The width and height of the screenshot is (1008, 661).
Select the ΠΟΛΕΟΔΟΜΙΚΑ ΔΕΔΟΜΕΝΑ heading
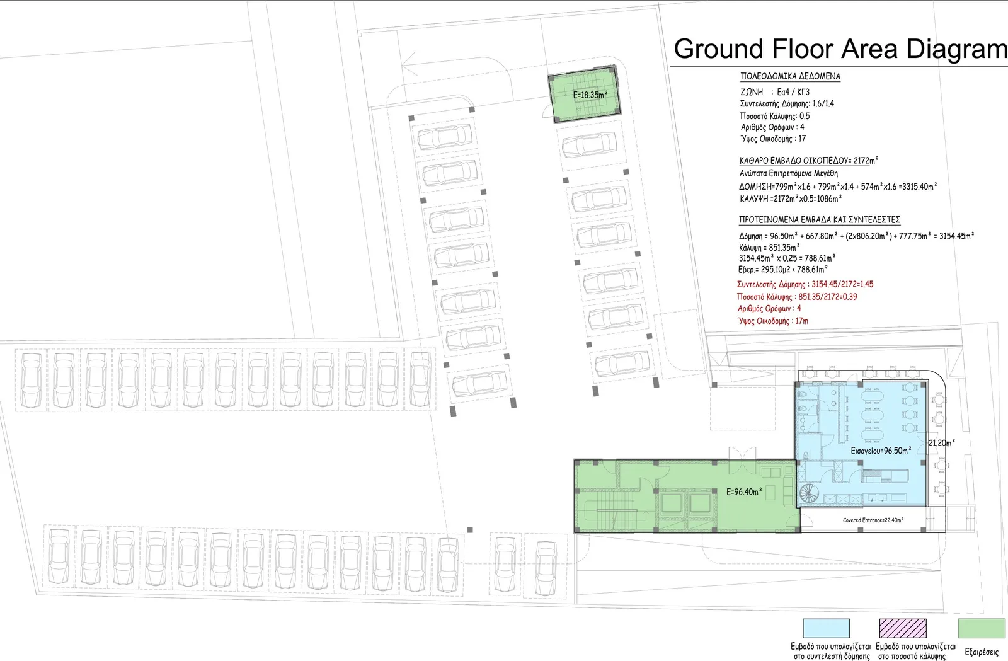[790, 76]
